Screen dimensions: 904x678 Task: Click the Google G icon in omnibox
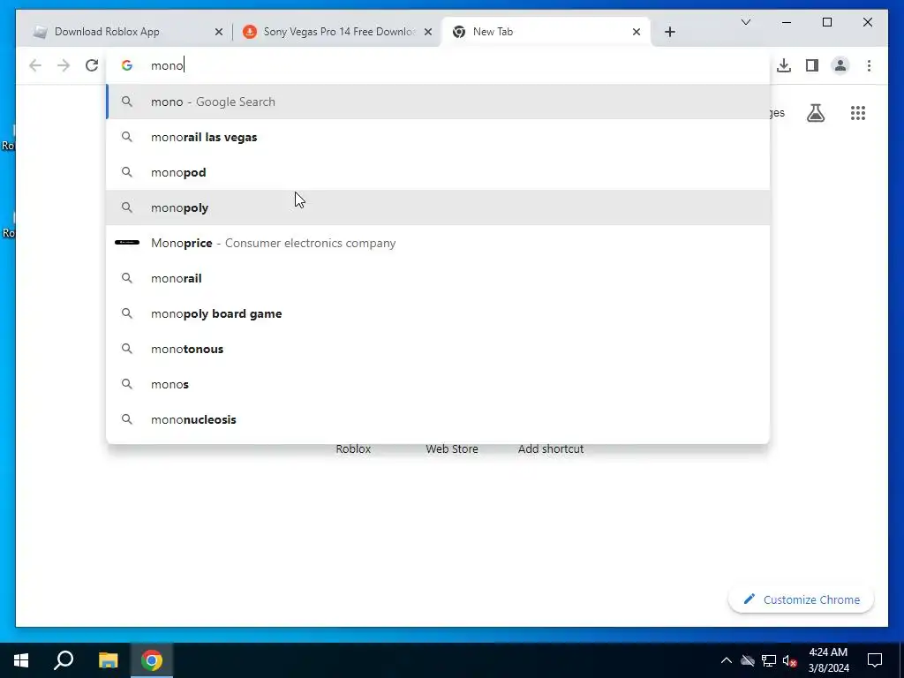pos(127,65)
